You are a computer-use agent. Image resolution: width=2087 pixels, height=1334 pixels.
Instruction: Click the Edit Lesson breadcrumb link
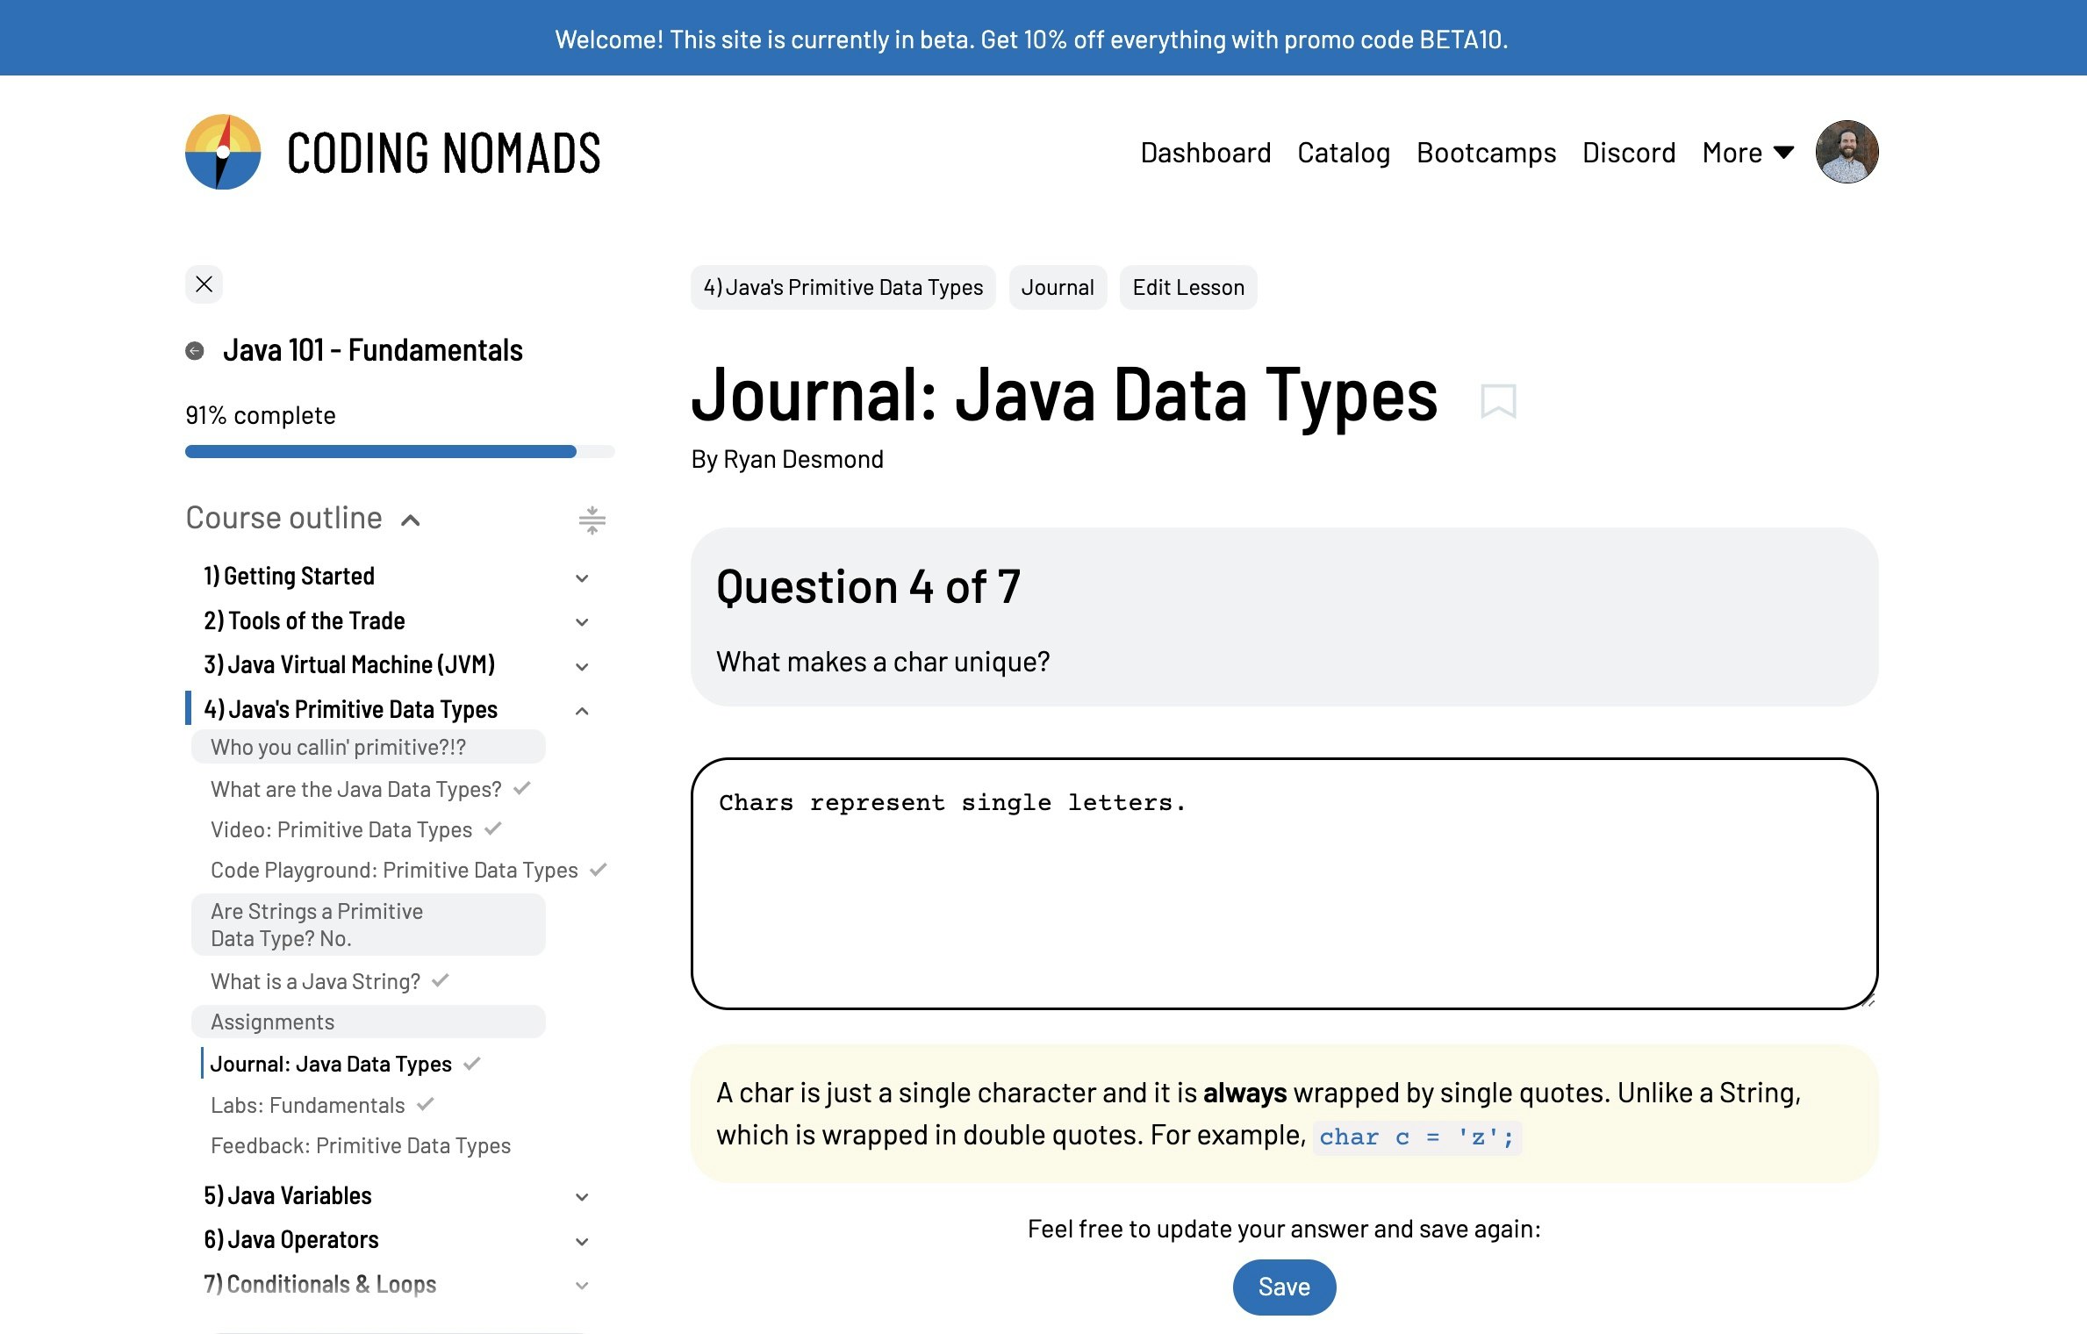[1187, 288]
